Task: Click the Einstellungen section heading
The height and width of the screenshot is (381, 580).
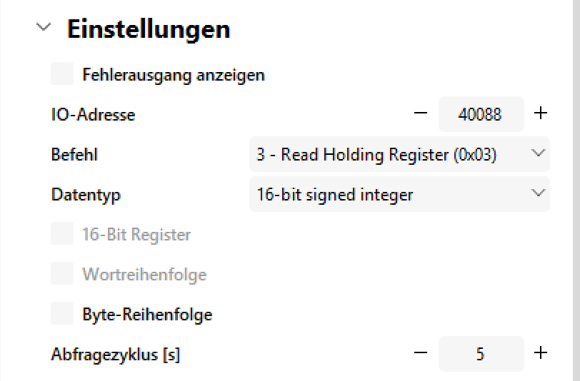Action: click(x=149, y=29)
